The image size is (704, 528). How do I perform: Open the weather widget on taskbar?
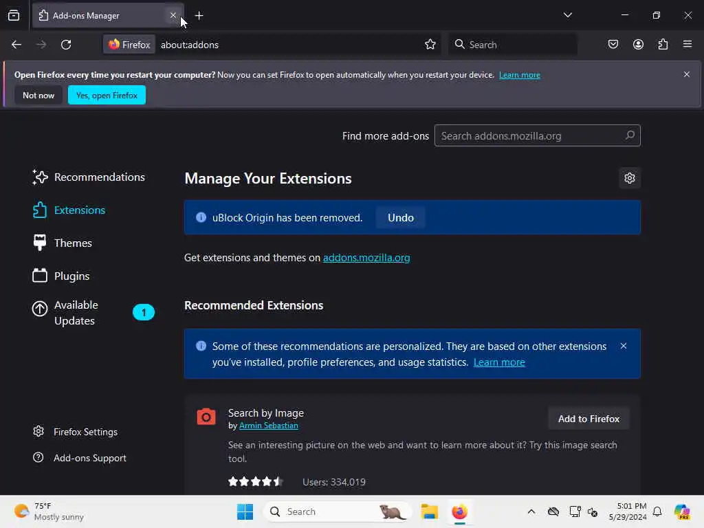tap(49, 511)
